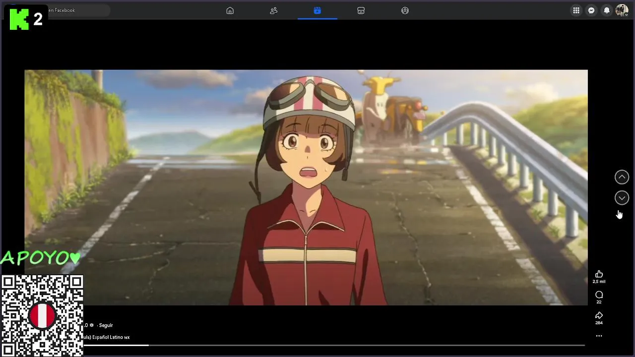Open the Facebook menu grid icon
This screenshot has width=635, height=357.
pos(576,10)
